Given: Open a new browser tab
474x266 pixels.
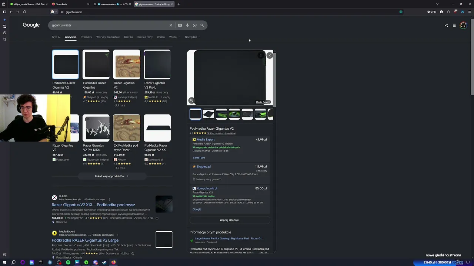Looking at the screenshot, I should coord(178,4).
